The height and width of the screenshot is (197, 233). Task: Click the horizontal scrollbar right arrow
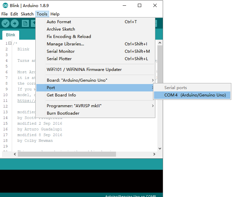pyautogui.click(x=154, y=154)
